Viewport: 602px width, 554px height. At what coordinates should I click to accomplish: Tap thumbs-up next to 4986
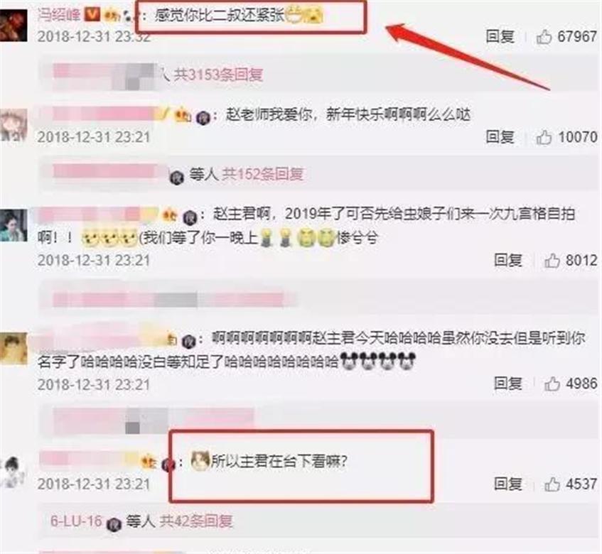552,384
